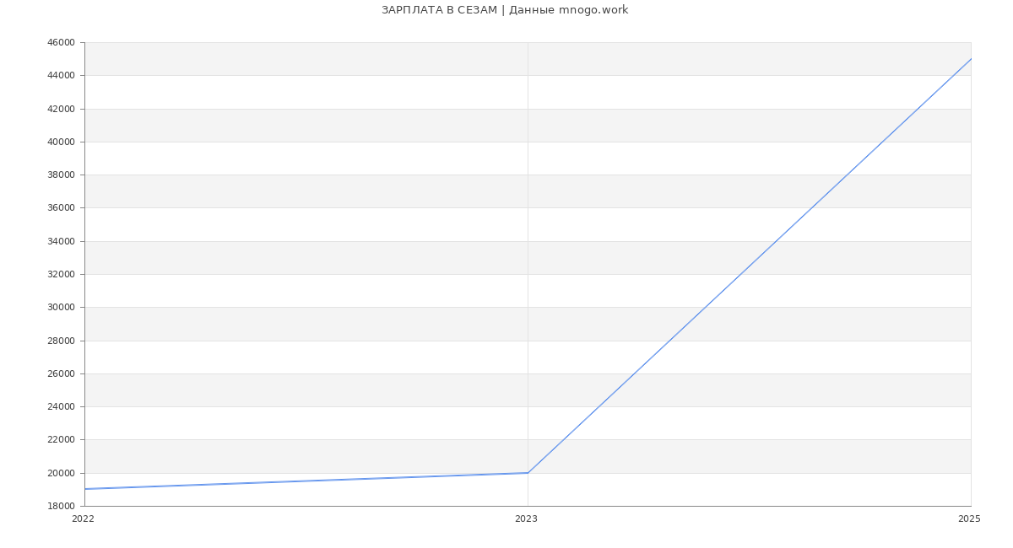This screenshot has width=1013, height=548.
Task: Select the 44000 y-axis label
Action: click(x=61, y=76)
